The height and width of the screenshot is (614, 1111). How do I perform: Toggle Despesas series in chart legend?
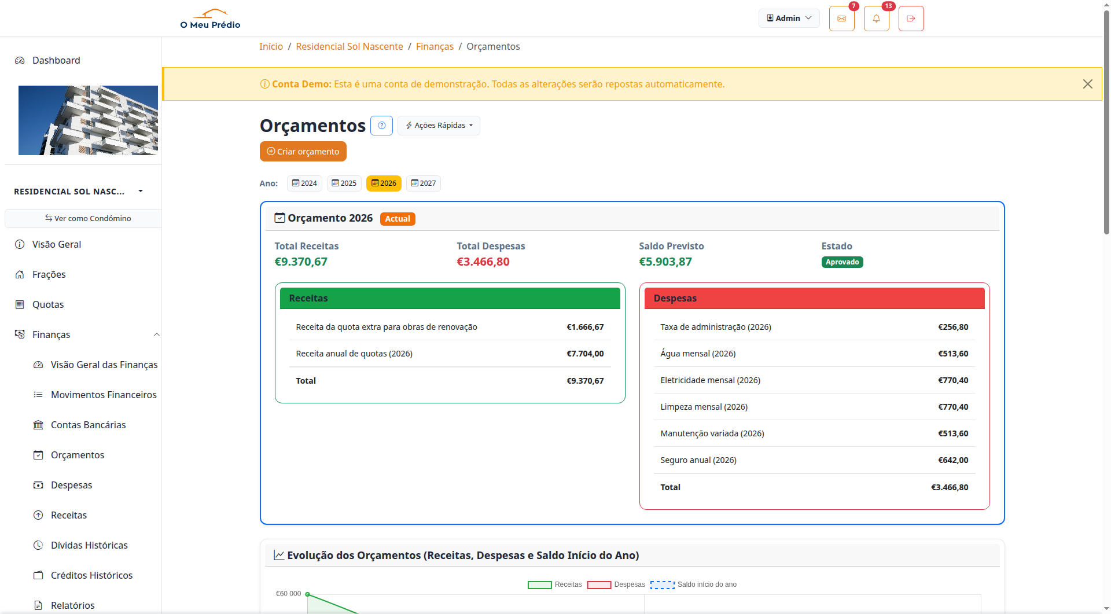616,584
